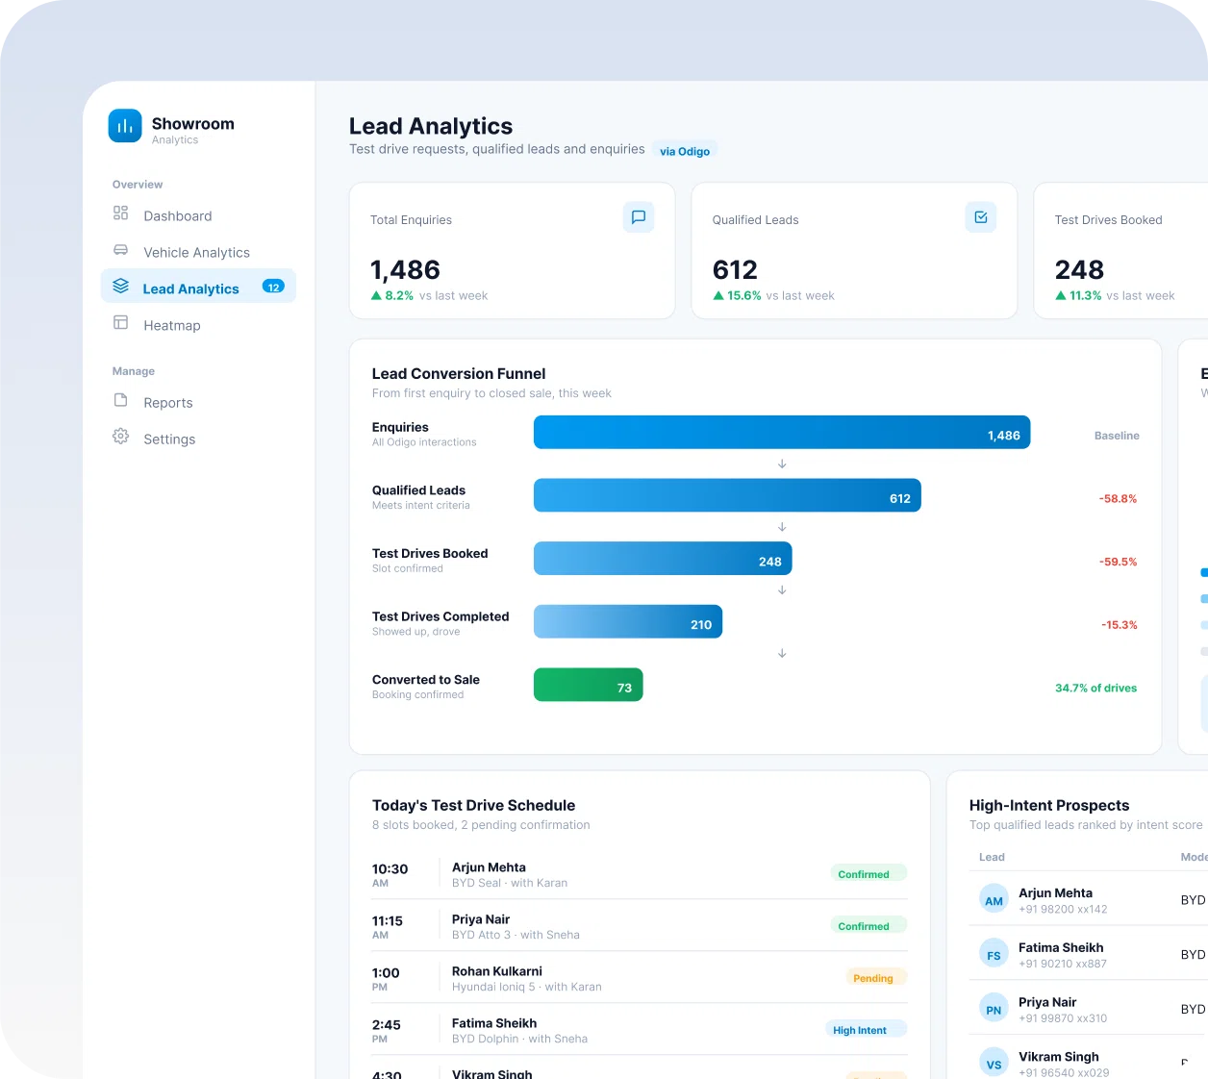Select the 1:00 PM schedule slot

point(640,978)
